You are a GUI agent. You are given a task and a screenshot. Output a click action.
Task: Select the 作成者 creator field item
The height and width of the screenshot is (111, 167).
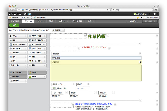click(x=37, y=72)
